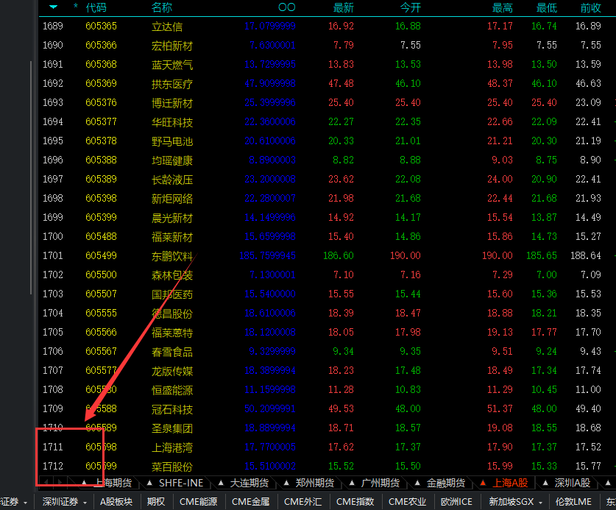Select the 拱东医疗 stock name
This screenshot has height=510, width=616.
pos(172,84)
